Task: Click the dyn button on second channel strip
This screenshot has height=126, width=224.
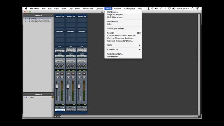Action: pos(70,107)
